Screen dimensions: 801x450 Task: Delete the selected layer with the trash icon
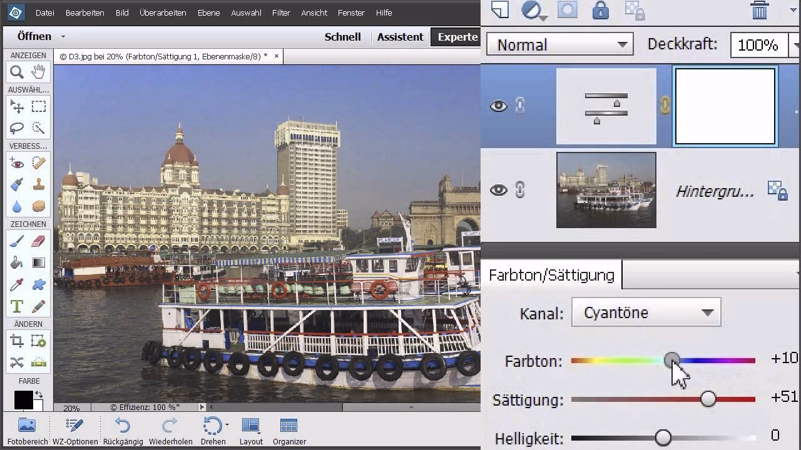[x=759, y=10]
